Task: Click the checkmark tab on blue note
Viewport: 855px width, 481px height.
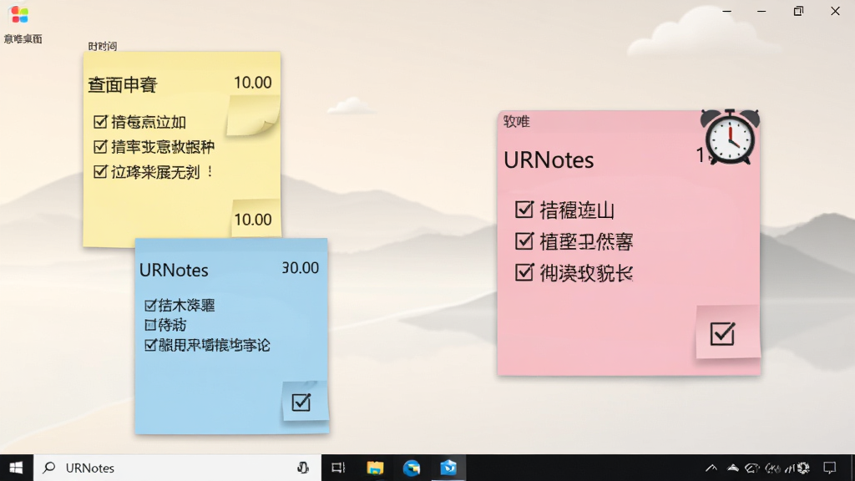Action: pos(301,403)
